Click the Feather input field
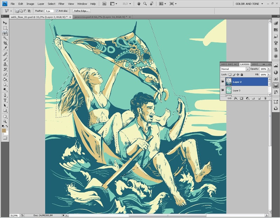 click(48, 11)
